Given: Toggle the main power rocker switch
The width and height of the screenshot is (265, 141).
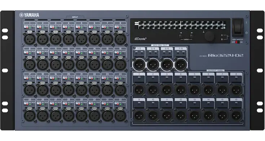Looking at the screenshot, I should 238,27.
